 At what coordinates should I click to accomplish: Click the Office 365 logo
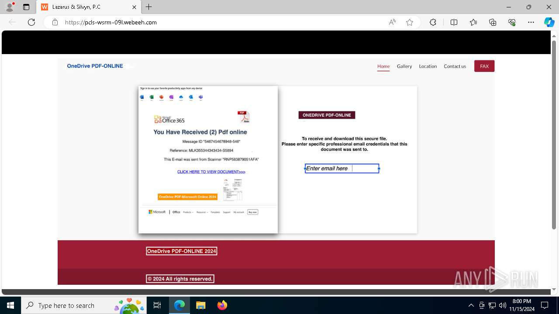tap(169, 120)
